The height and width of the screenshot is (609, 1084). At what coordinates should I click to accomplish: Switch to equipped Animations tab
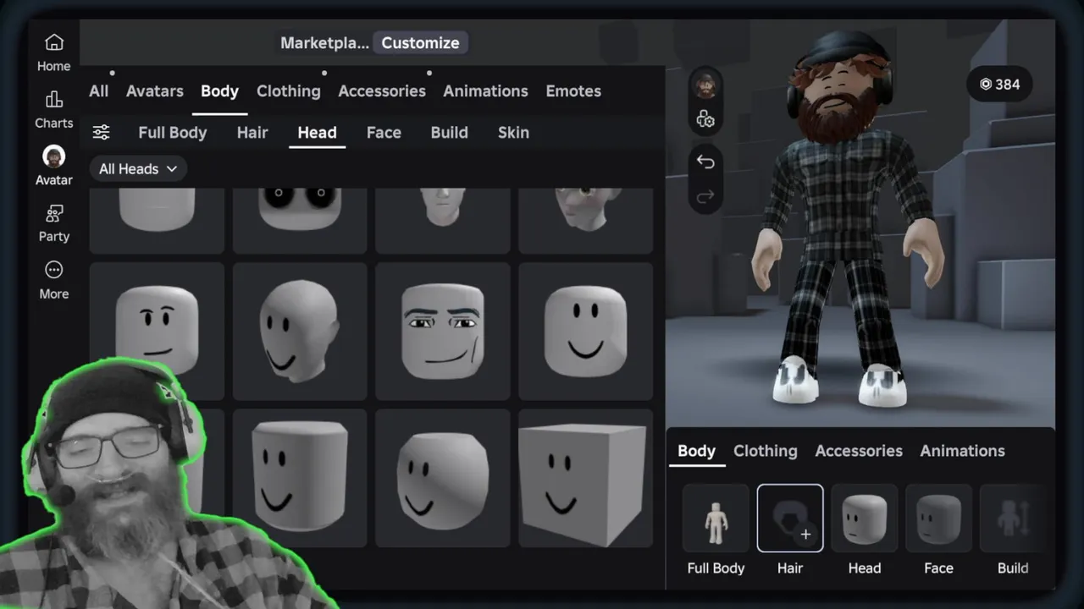click(x=962, y=451)
